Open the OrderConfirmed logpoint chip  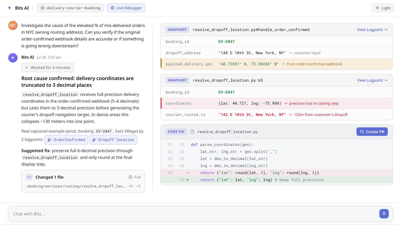(x=66, y=140)
